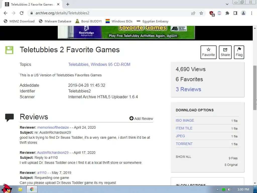Jump to the 3 Reviews link
Image resolution: width=257 pixels, height=193 pixels.
click(x=188, y=89)
